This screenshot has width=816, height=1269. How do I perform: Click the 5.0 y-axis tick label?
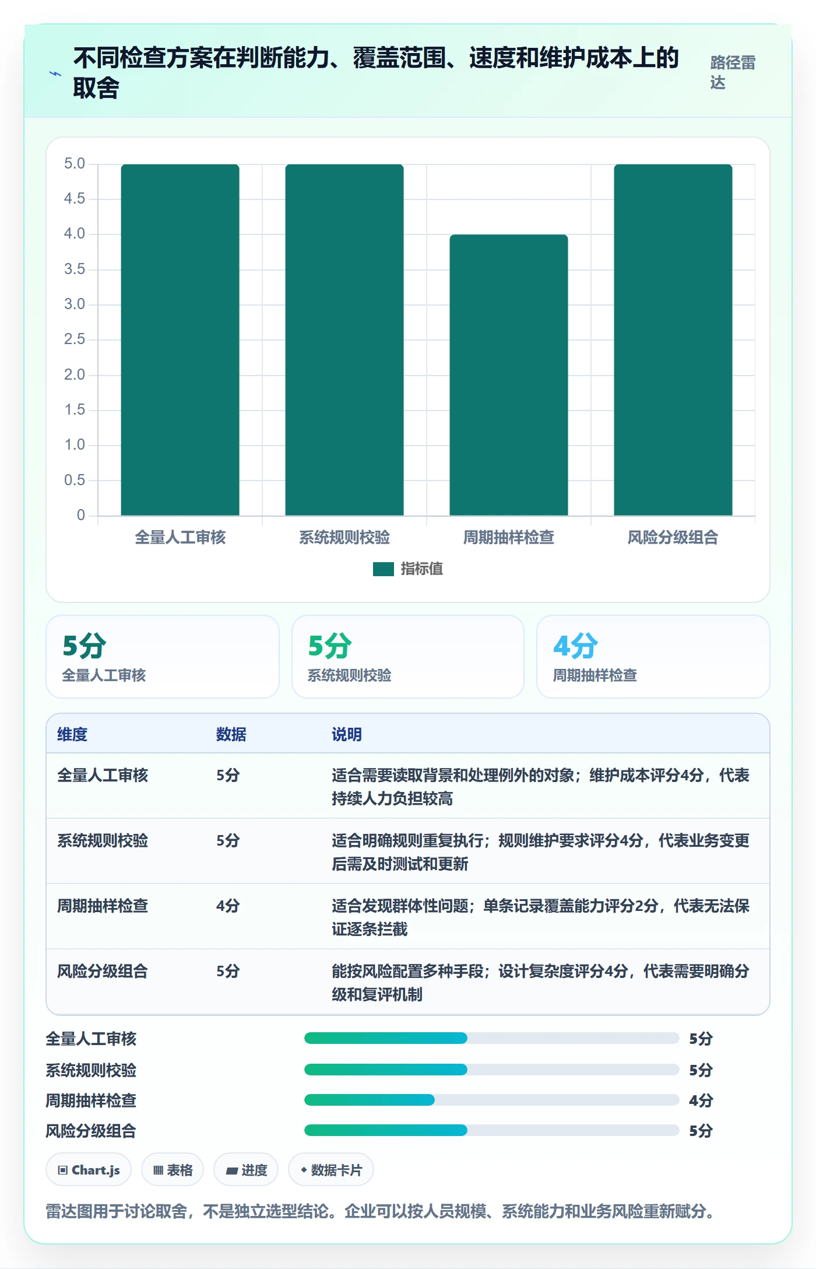[75, 164]
